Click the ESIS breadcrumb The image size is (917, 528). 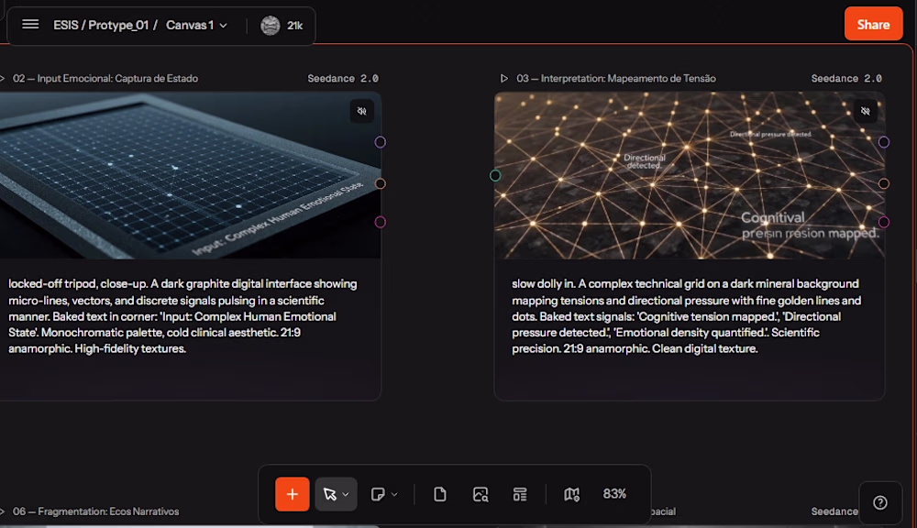[65, 25]
